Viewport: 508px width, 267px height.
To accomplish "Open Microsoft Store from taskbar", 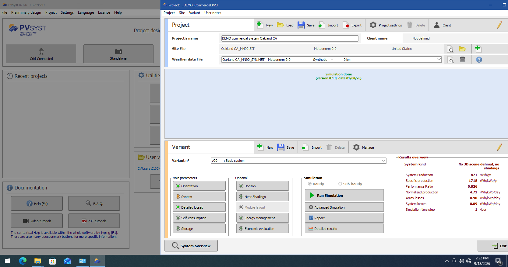I will pos(52,261).
